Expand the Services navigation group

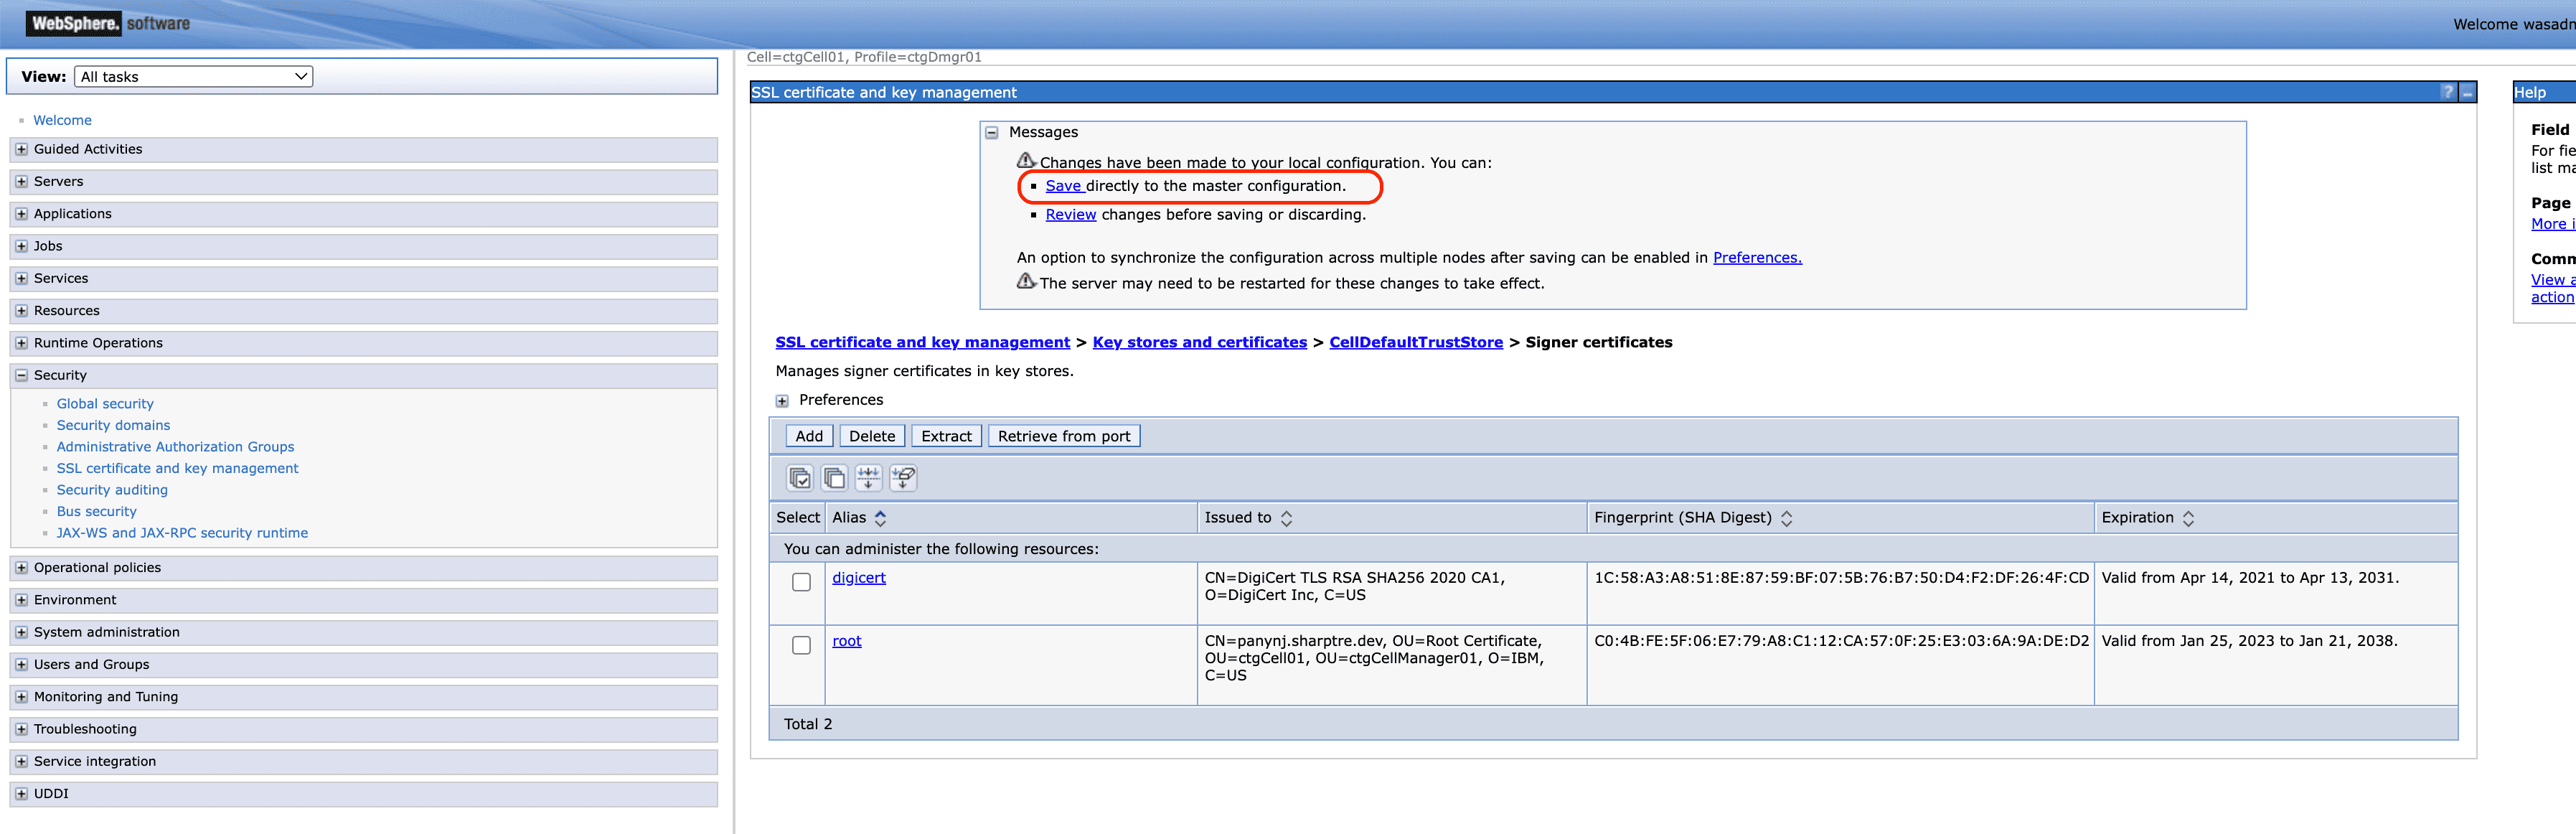[21, 278]
